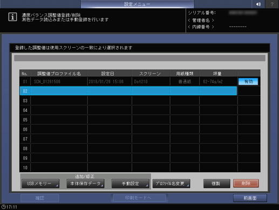Select row 09 in the table
This screenshot has width=279, height=210.
pyautogui.click(x=128, y=158)
